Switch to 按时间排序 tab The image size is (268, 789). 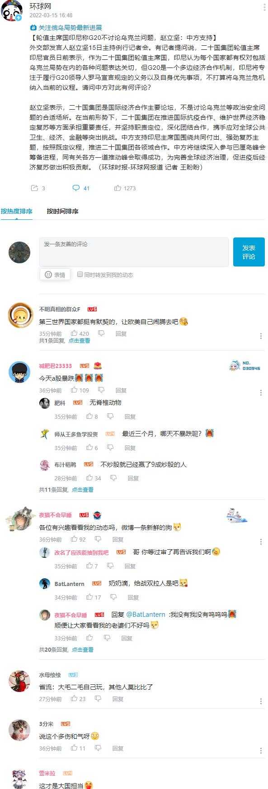point(62,212)
